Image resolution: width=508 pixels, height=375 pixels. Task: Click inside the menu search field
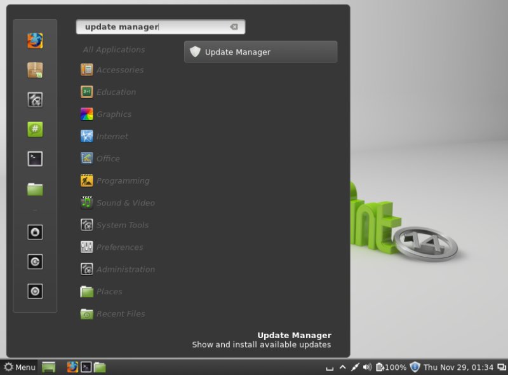point(152,27)
